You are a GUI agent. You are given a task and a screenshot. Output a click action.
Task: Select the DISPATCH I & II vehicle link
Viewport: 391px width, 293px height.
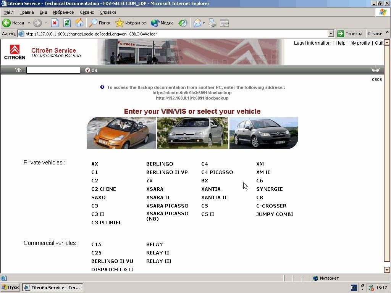[112, 270]
